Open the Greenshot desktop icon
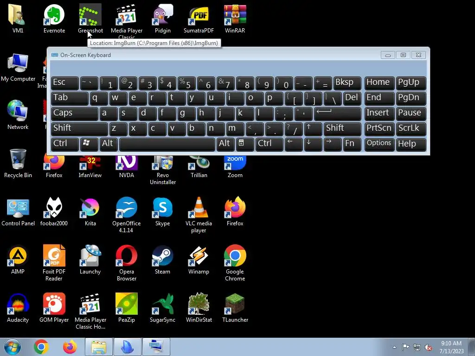Screen dimensions: 475x356 click(90, 19)
